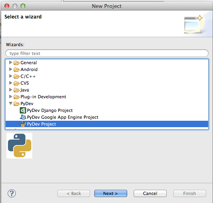Viewport: 213px width, 203px height.
Task: Click the CVS folder icon
Action: coord(17,83)
